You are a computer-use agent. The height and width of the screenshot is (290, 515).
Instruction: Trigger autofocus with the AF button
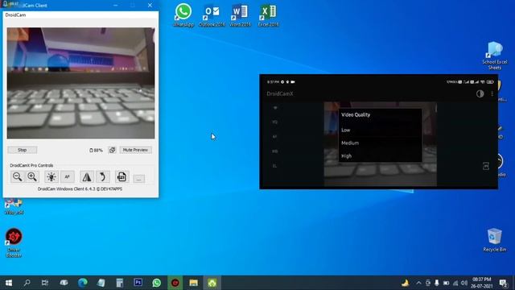point(68,177)
